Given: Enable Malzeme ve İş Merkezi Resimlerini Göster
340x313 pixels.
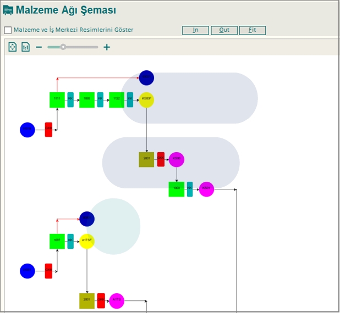Looking at the screenshot, I should 8,30.
